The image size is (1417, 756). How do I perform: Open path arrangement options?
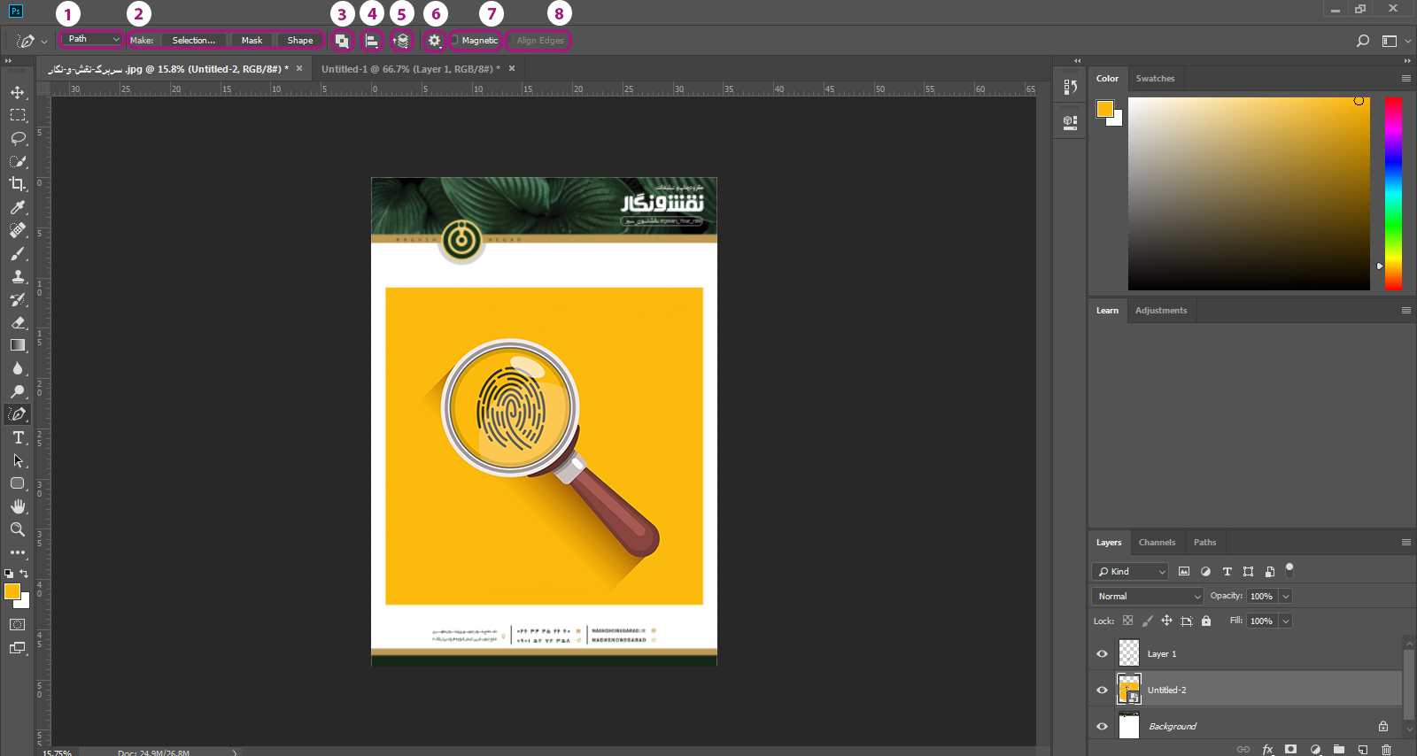pos(401,41)
